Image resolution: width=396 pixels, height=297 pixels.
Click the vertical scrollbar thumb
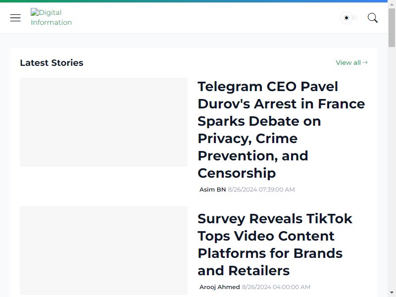coord(392,28)
